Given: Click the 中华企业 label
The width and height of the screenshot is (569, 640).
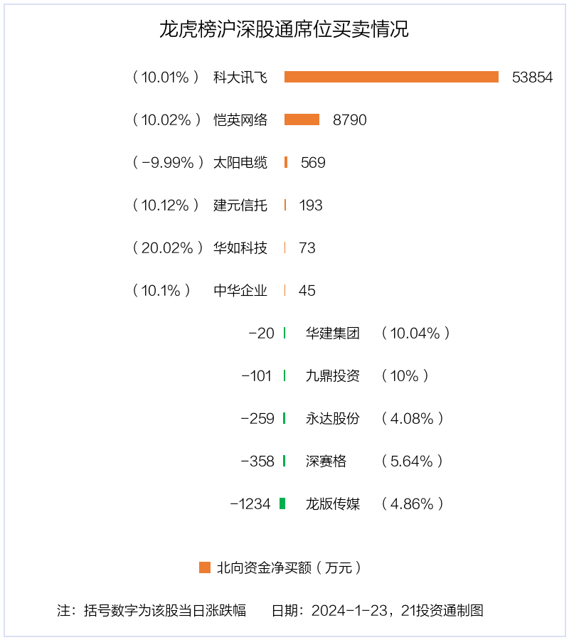Looking at the screenshot, I should tap(240, 291).
